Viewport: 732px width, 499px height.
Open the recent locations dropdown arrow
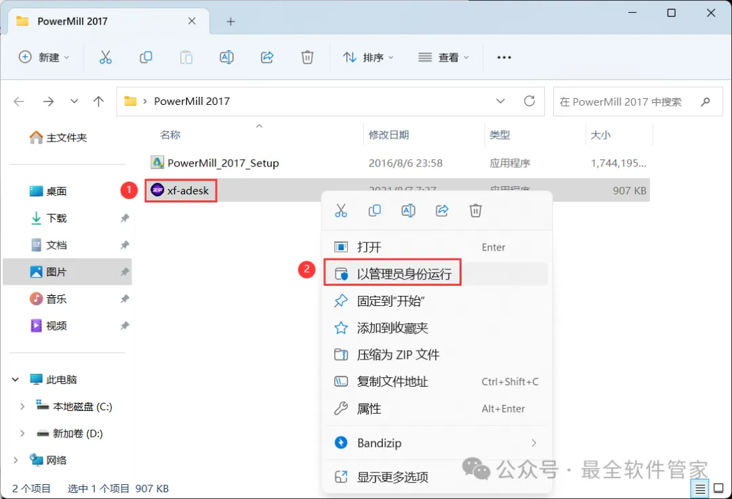pyautogui.click(x=74, y=101)
